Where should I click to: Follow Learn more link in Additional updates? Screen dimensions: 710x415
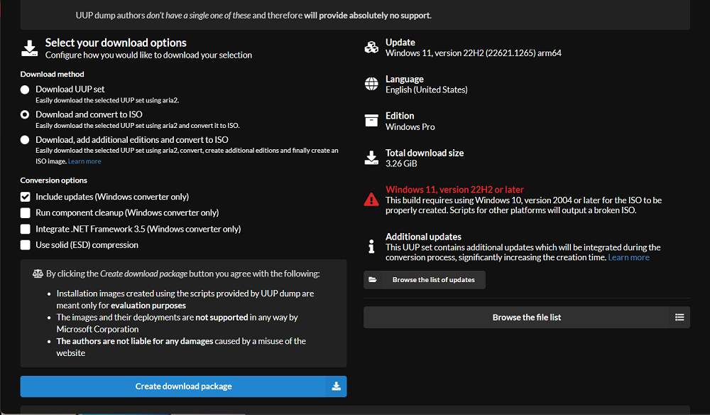click(x=628, y=257)
